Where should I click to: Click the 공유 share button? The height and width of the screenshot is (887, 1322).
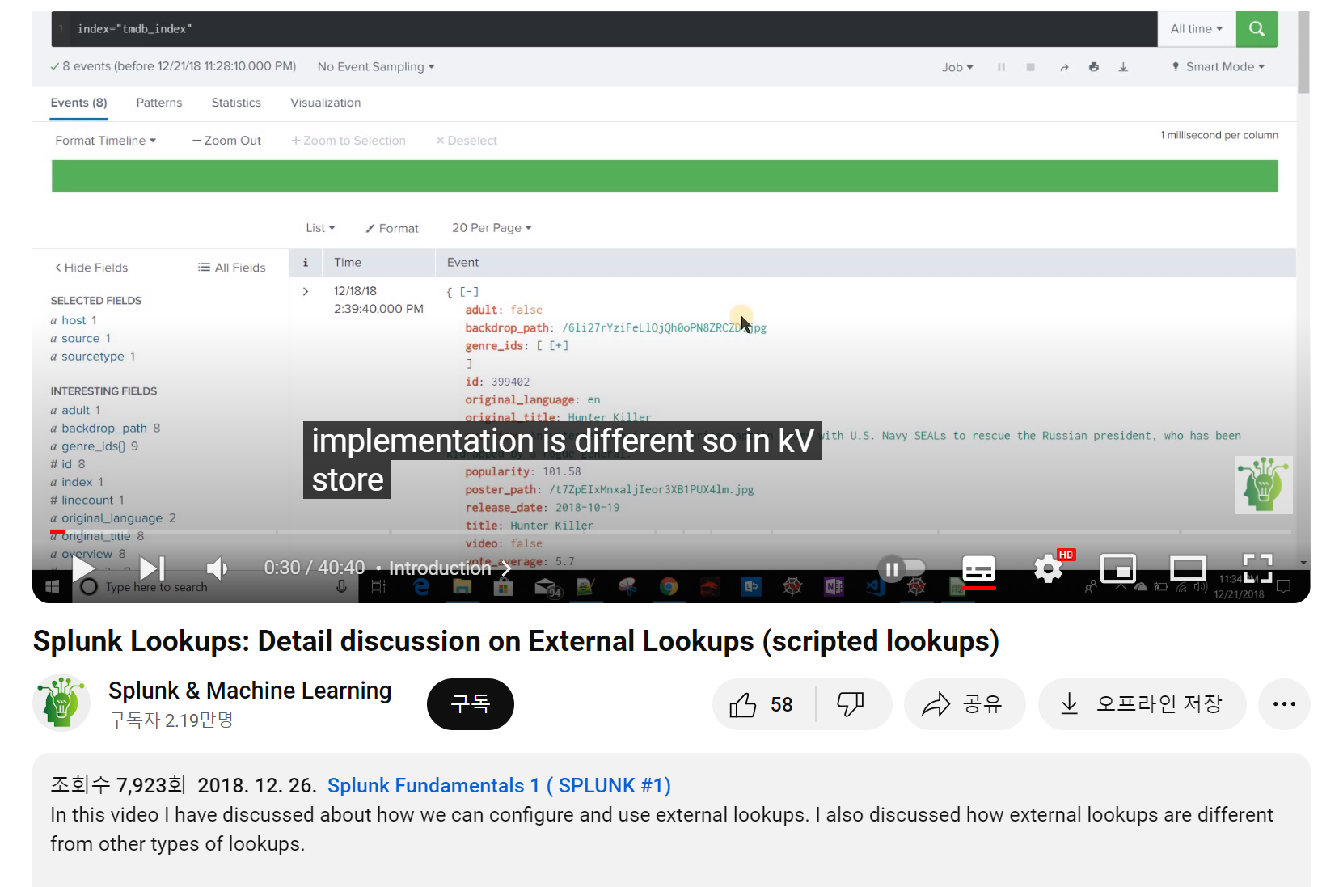pyautogui.click(x=964, y=704)
